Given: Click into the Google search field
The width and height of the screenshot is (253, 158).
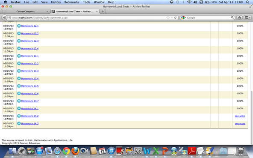Looking at the screenshot, I should click(209, 18).
